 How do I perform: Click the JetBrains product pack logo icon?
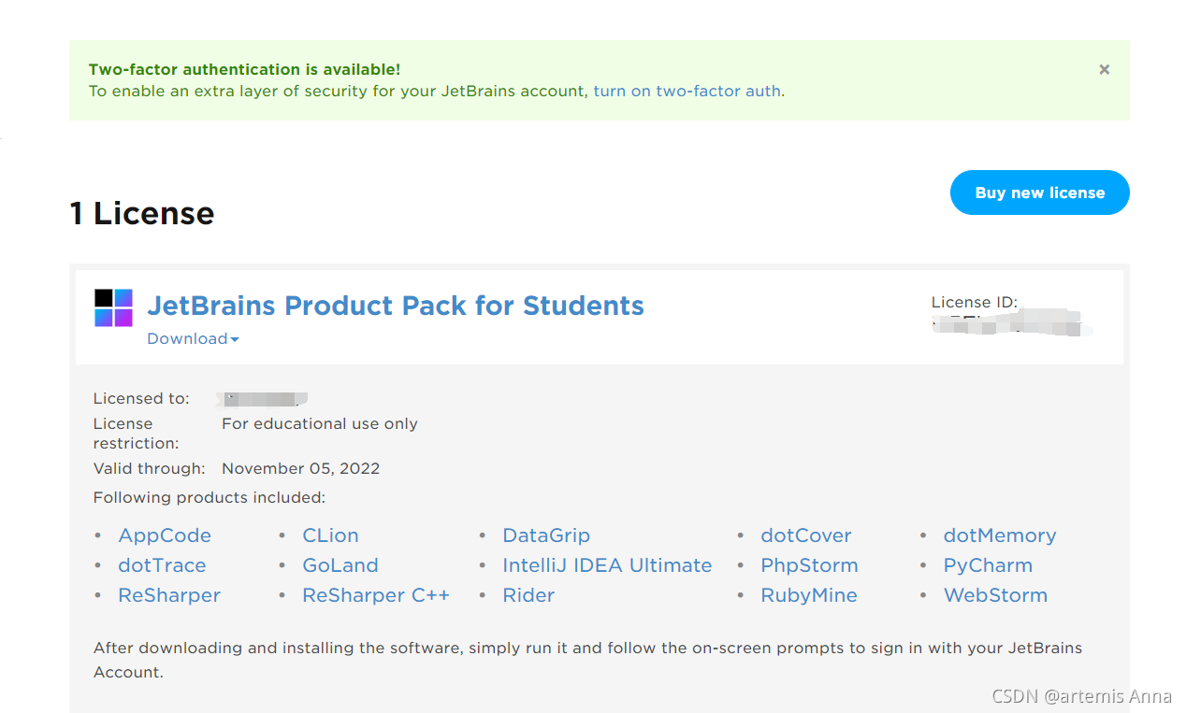click(x=113, y=307)
